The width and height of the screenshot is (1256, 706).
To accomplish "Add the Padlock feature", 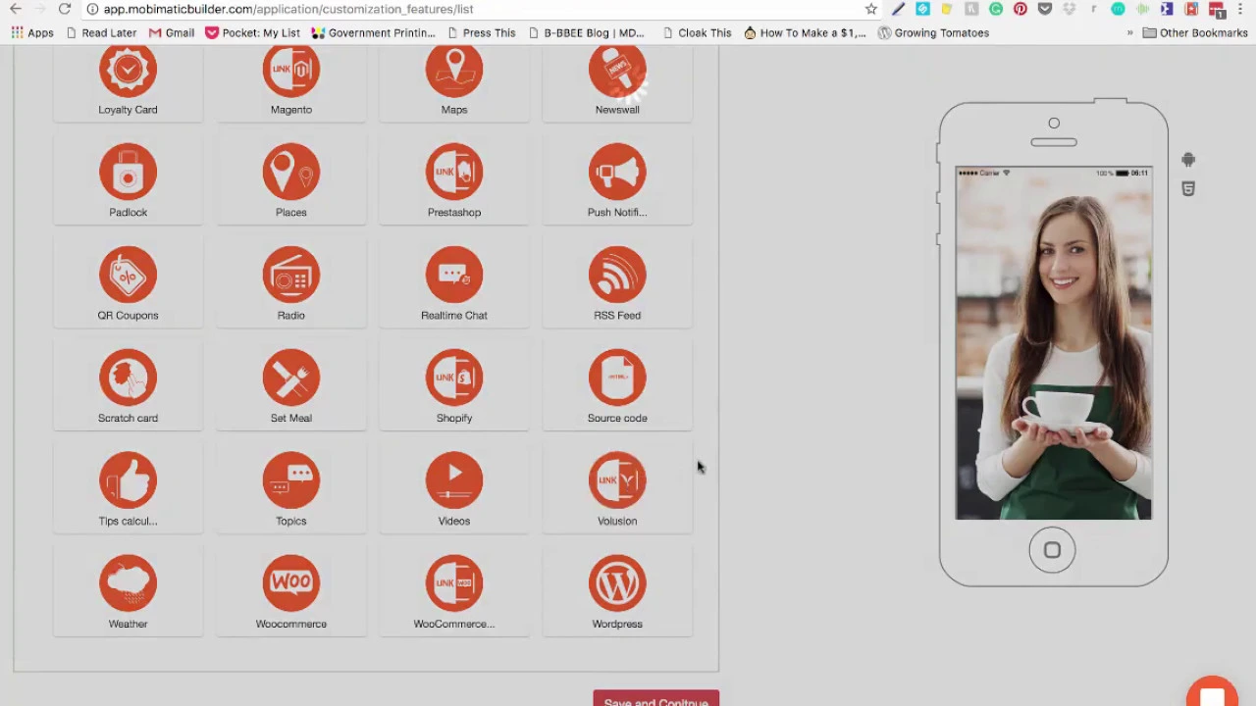I will click(128, 180).
